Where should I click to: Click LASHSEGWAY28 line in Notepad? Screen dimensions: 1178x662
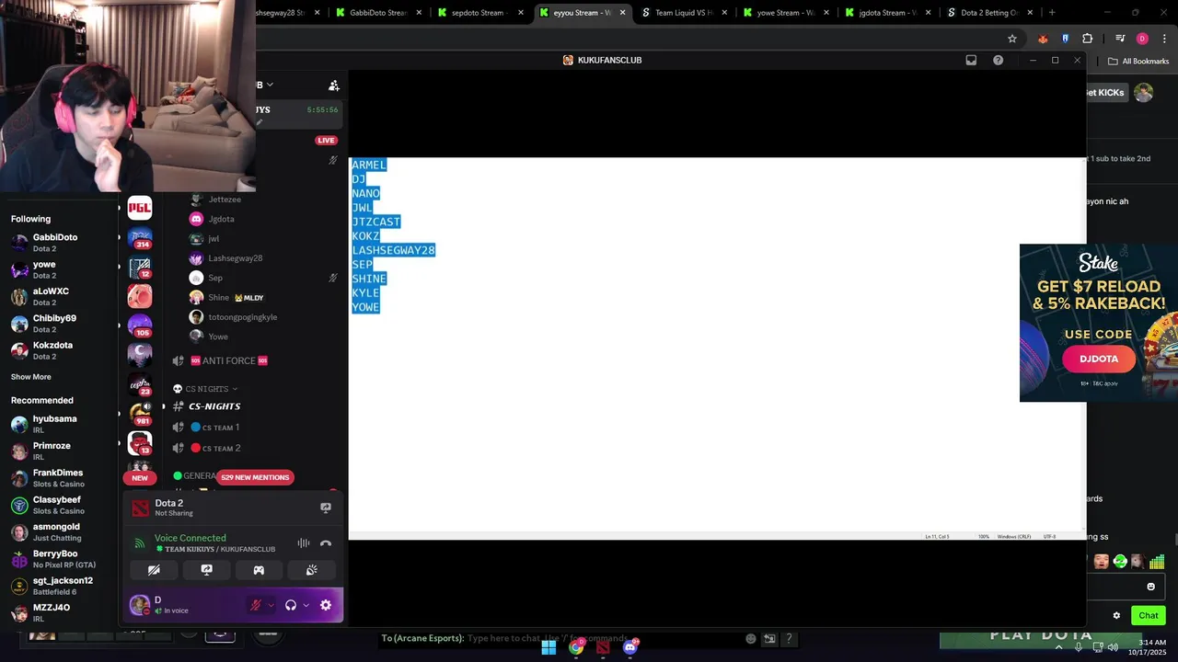coord(393,250)
